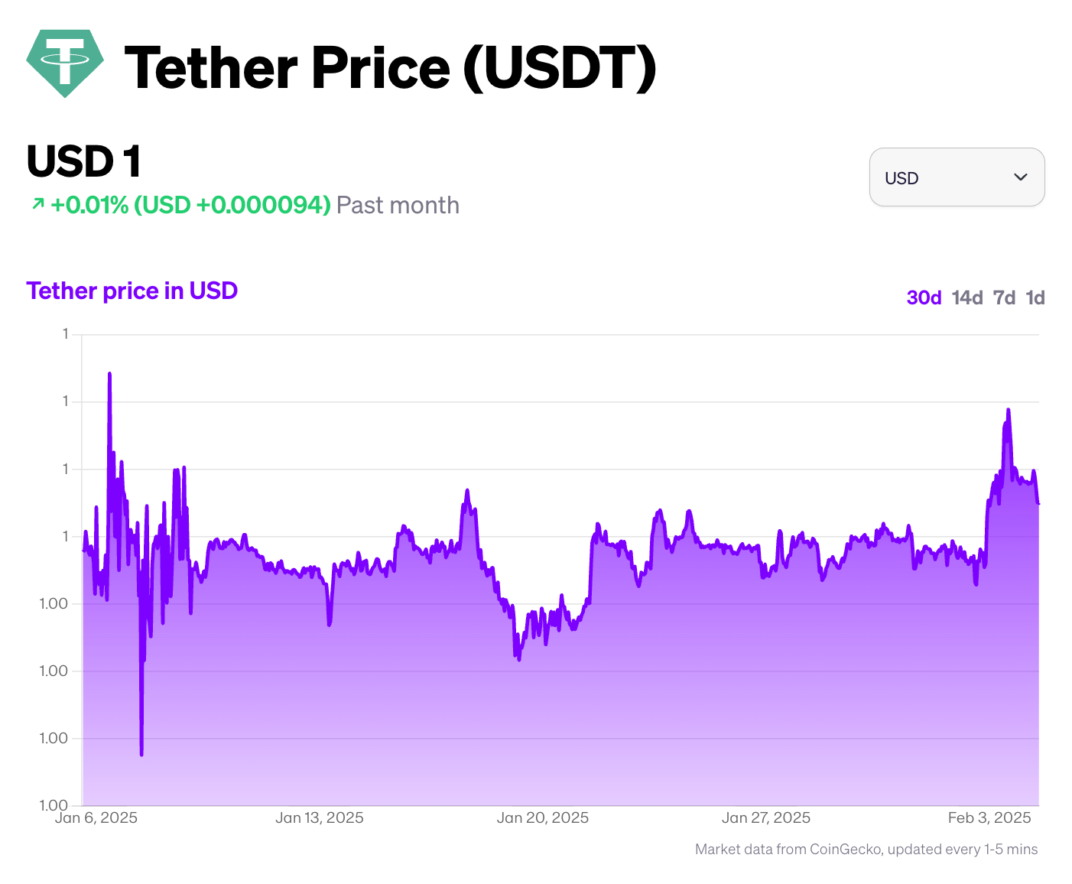Click the Feb 3, 2025 date label

click(990, 817)
